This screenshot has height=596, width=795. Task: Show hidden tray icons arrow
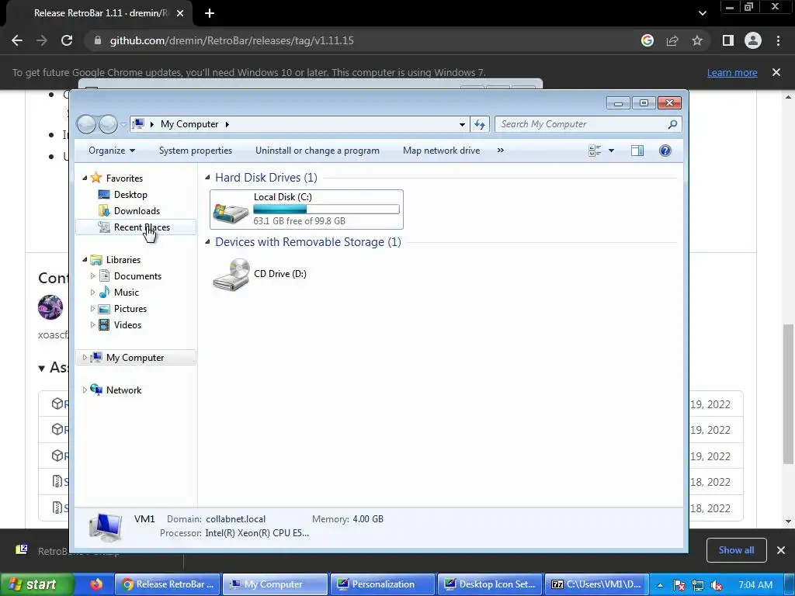click(660, 585)
